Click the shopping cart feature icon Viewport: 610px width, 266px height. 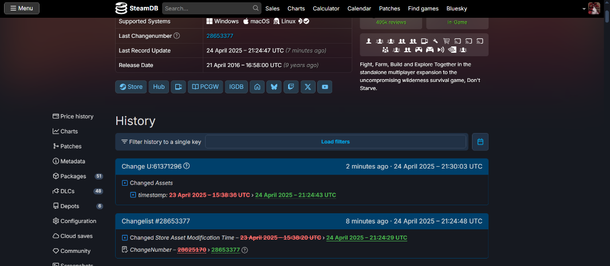pos(446,41)
